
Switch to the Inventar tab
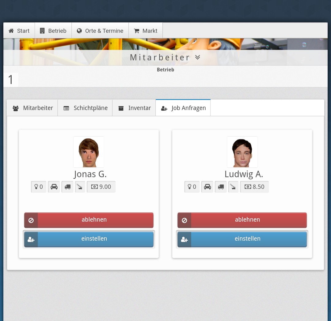pos(134,108)
